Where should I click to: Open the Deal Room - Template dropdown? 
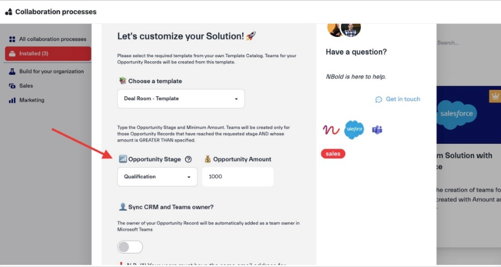pos(181,99)
